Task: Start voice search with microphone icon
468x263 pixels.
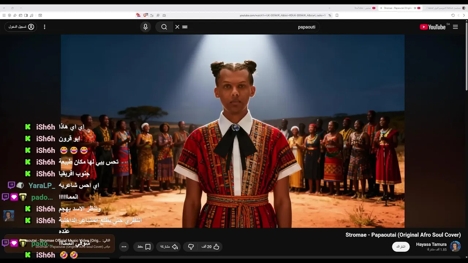Action: click(x=146, y=27)
